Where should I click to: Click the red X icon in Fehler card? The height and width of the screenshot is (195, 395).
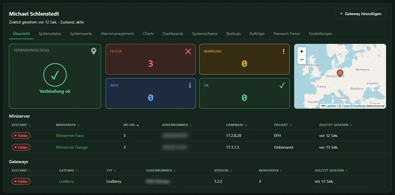pyautogui.click(x=188, y=51)
